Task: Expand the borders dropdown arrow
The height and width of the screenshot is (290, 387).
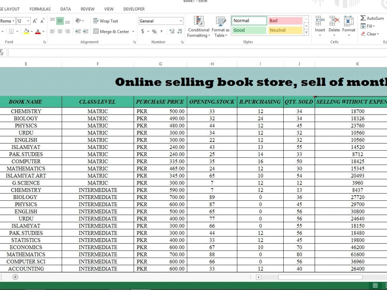Action: point(17,32)
